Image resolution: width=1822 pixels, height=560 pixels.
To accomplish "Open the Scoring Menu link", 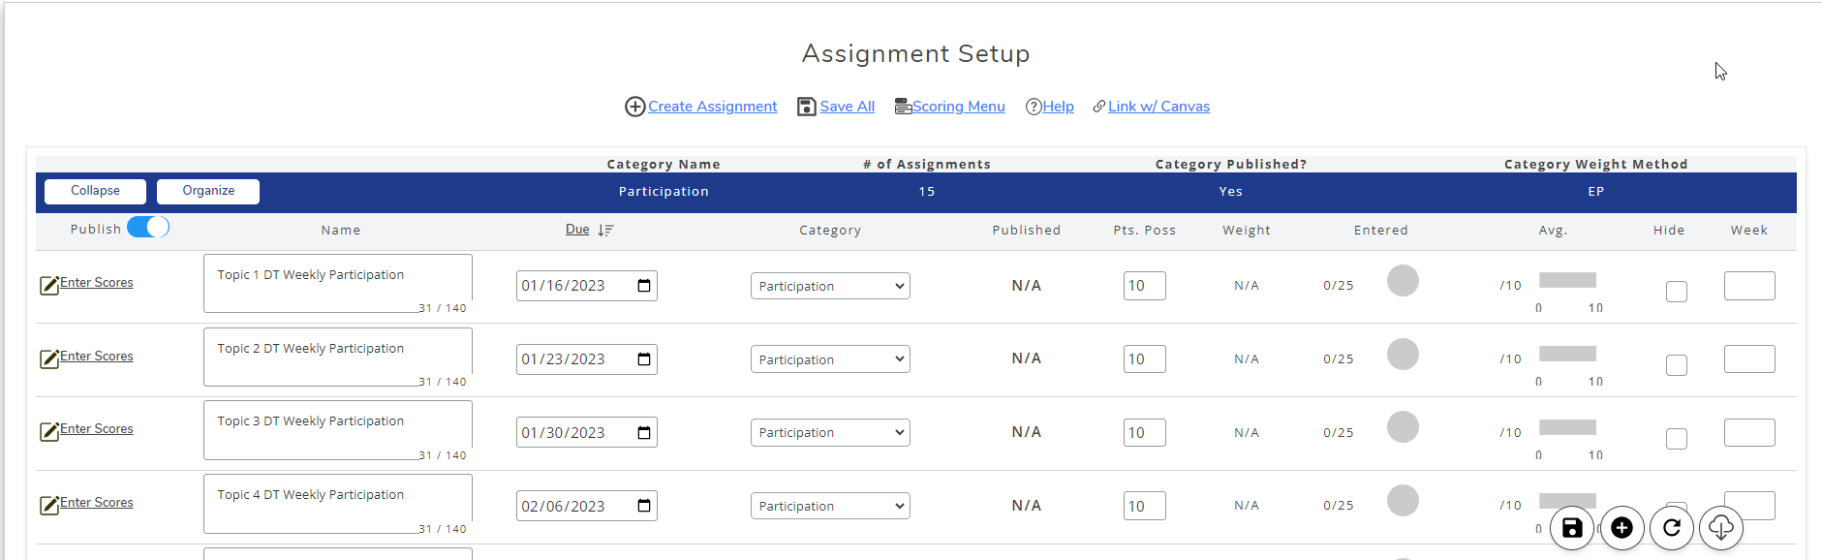I will (959, 107).
